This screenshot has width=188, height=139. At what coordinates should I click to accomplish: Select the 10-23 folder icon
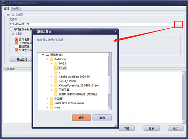click(56, 64)
